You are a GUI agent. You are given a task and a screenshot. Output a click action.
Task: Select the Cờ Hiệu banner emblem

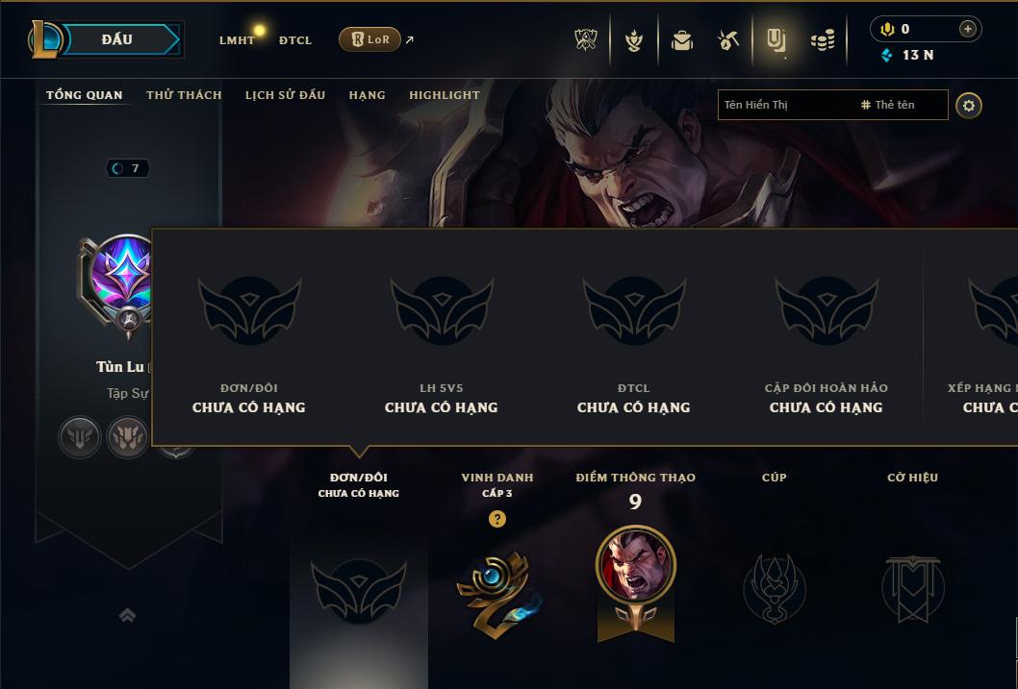pos(912,588)
